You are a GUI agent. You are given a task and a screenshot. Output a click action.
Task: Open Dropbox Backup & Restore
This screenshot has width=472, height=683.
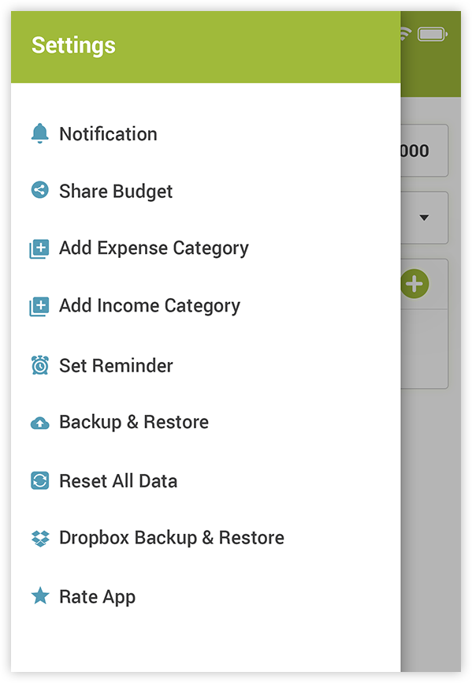206,538
